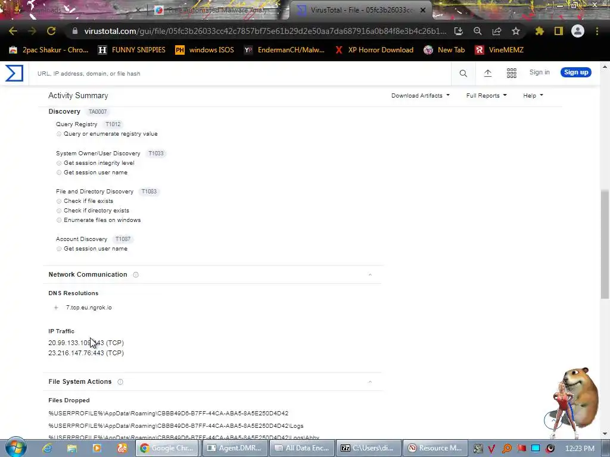Image resolution: width=610 pixels, height=457 pixels.
Task: Open Windows Explorer folder icon in taskbar
Action: pos(72,448)
